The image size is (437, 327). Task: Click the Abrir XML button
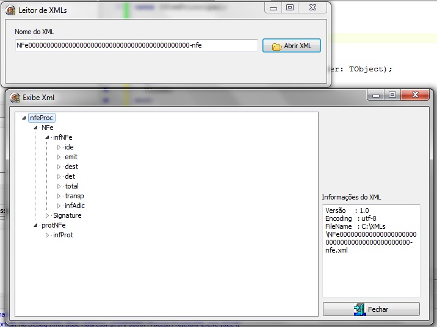tap(291, 46)
